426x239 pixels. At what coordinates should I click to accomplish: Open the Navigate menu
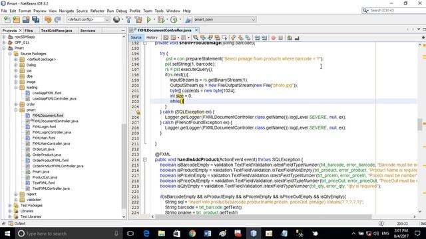click(67, 11)
